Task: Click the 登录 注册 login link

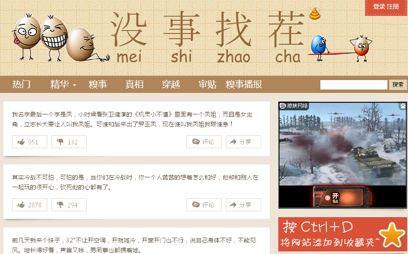Action: pyautogui.click(x=386, y=7)
